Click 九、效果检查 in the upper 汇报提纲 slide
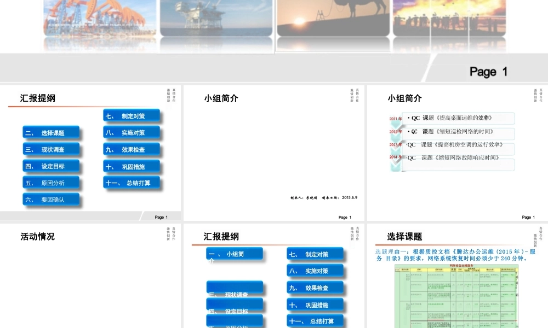This screenshot has width=548, height=328. pyautogui.click(x=132, y=149)
